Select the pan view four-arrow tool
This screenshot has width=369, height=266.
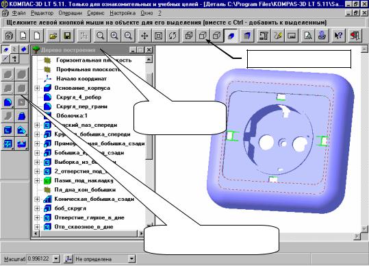pos(144,36)
